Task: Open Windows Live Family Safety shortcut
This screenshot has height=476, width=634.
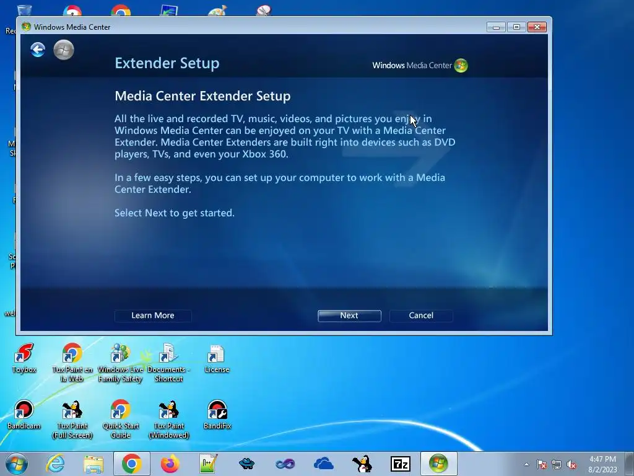Action: click(120, 363)
